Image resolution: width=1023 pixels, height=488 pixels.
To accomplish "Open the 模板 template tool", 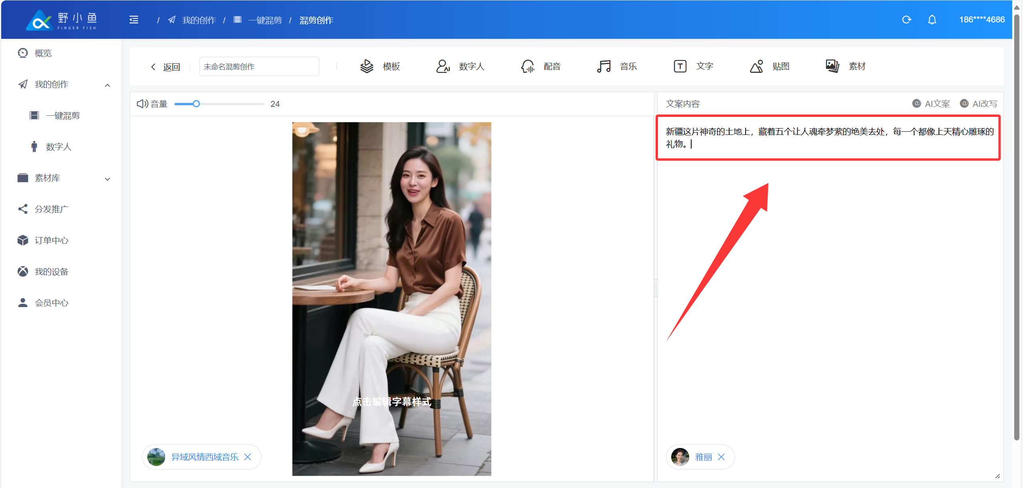I will (x=380, y=66).
